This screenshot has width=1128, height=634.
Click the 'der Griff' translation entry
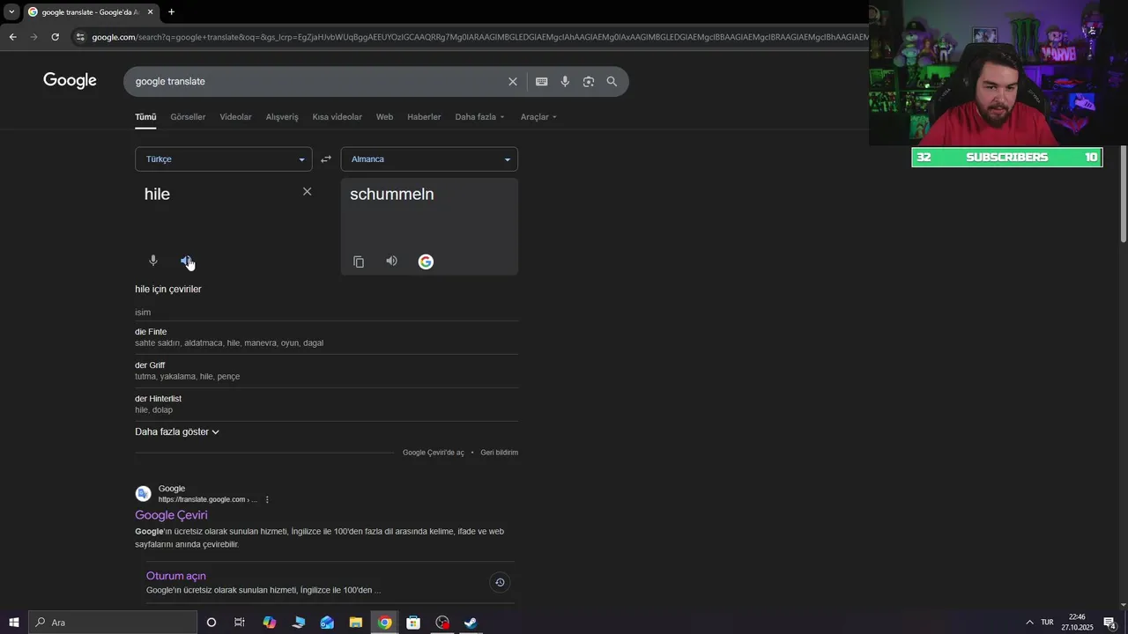[150, 365]
